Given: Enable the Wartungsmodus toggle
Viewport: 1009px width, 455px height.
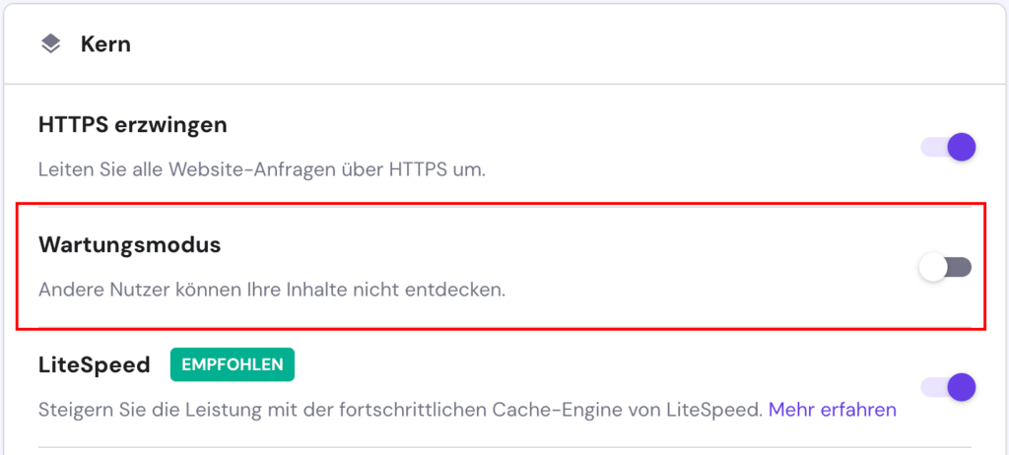Looking at the screenshot, I should click(945, 267).
